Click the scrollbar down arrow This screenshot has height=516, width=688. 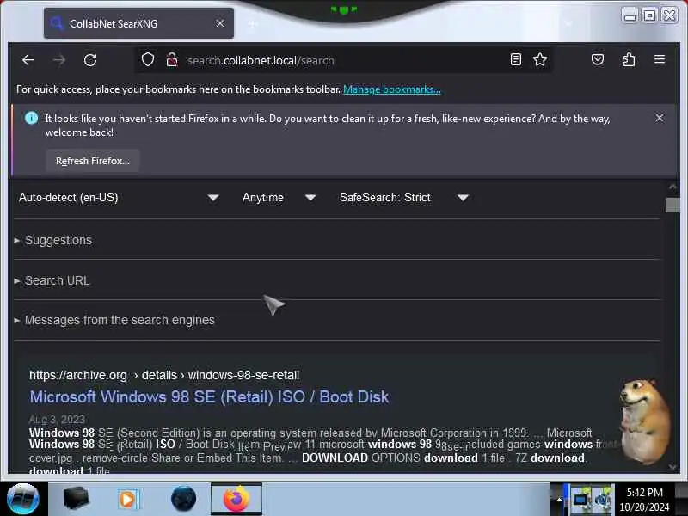[673, 467]
